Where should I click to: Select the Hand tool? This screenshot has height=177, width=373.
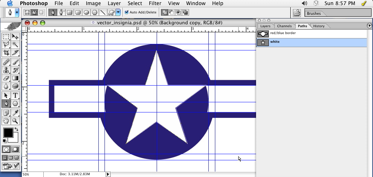pyautogui.click(x=6, y=121)
